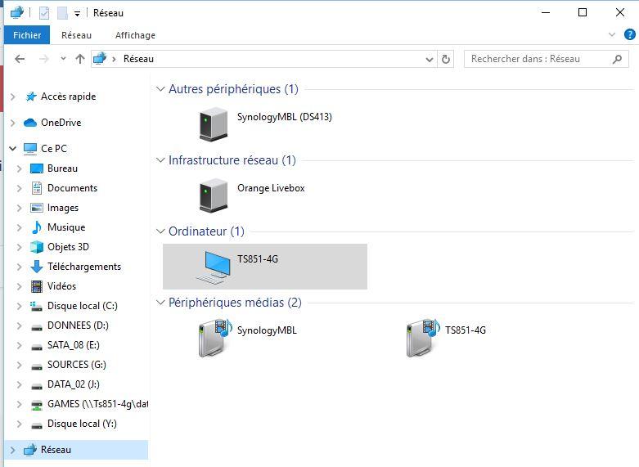Screen dimensions: 639x467
Task: Click the Bureau folder icon
Action: tap(37, 168)
